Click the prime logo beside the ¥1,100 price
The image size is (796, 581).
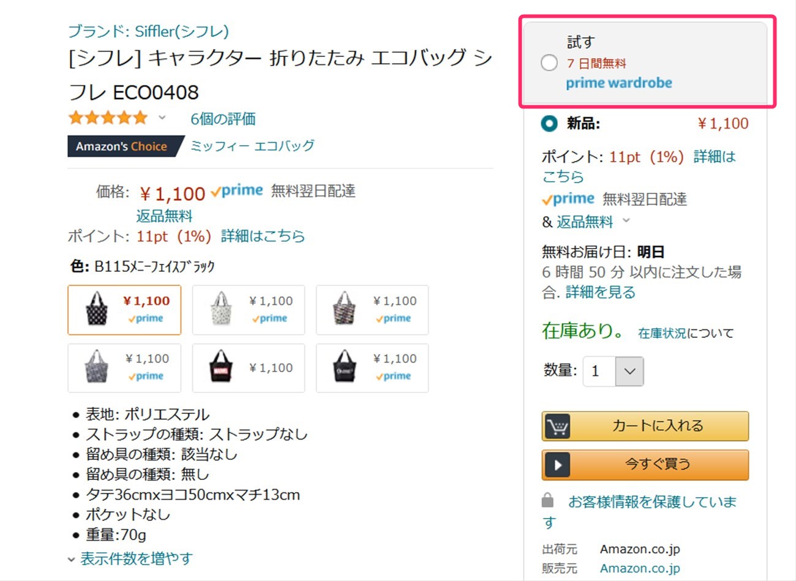[x=236, y=191]
